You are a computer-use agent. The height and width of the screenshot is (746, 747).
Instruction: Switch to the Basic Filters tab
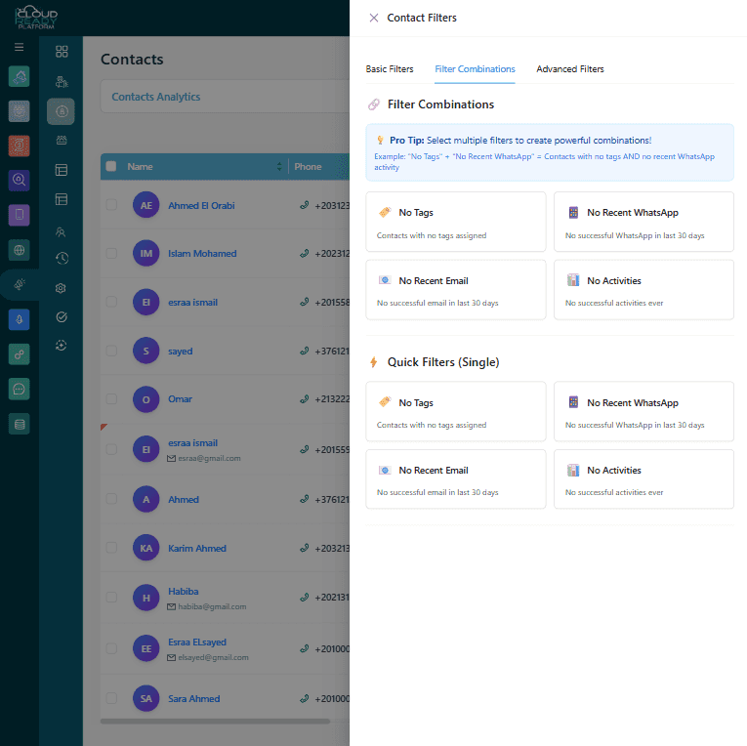pyautogui.click(x=390, y=69)
